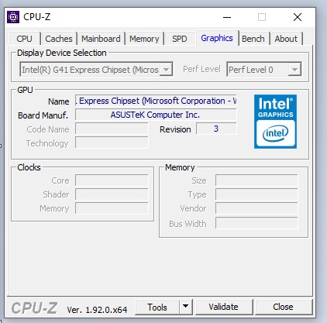This screenshot has width=327, height=323.
Task: Click the Validate button
Action: point(224,307)
